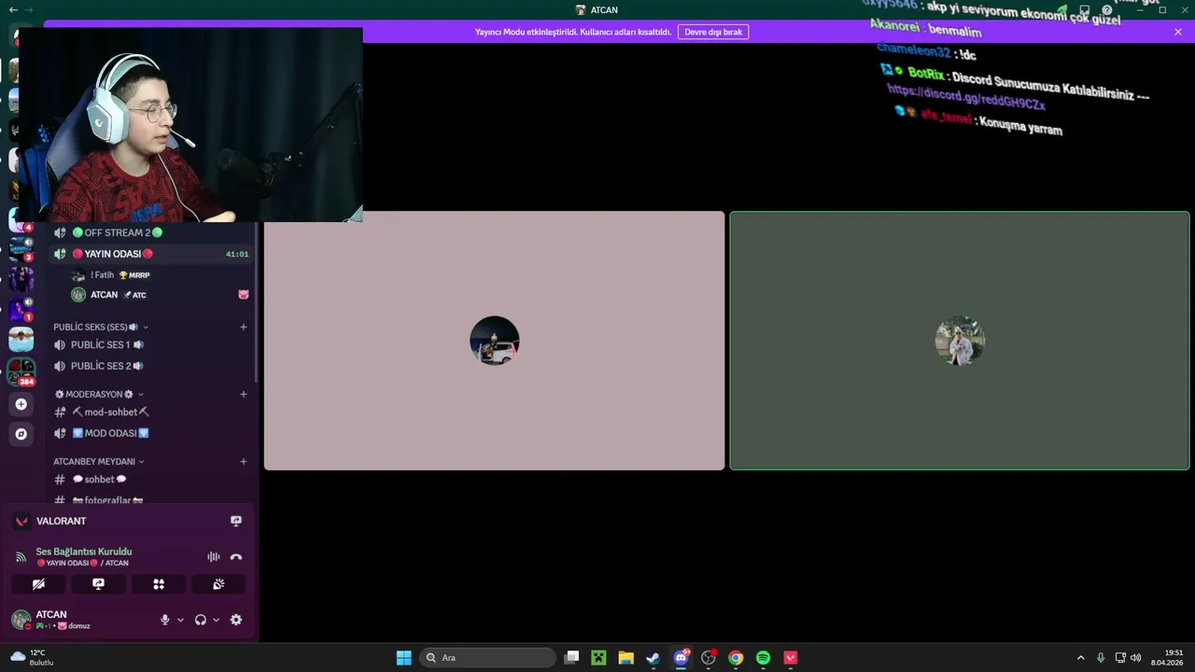Disable streamer mode via Devre dışı bırak button

713,32
